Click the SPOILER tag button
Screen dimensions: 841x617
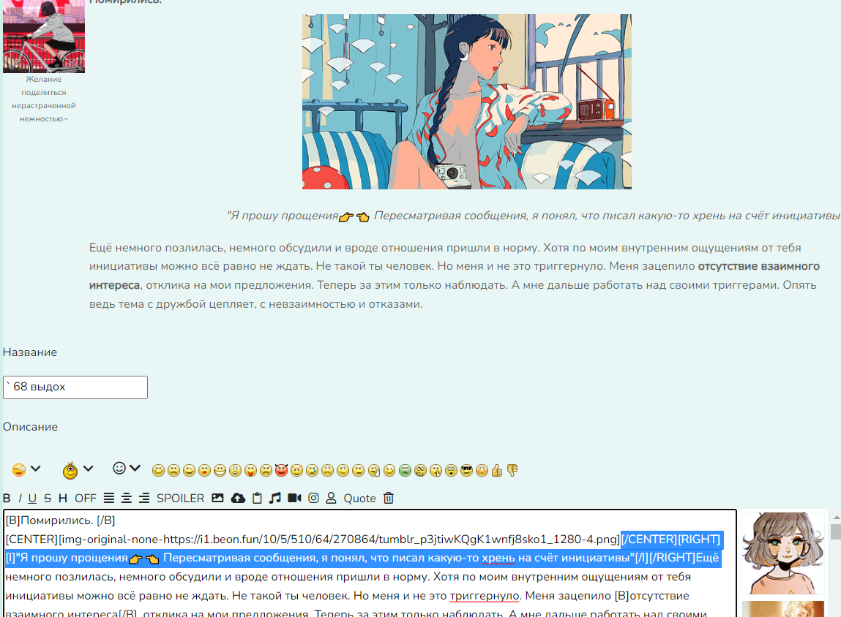180,499
